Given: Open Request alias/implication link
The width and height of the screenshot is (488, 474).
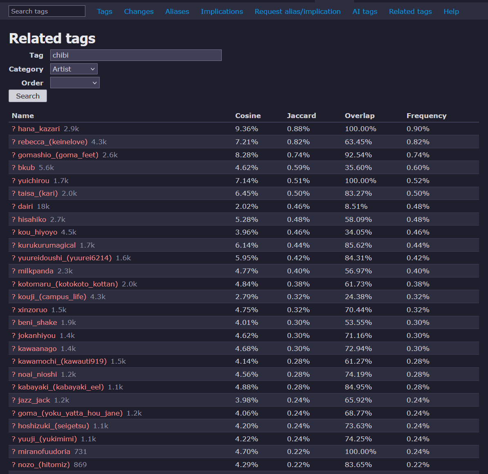Looking at the screenshot, I should tap(298, 11).
